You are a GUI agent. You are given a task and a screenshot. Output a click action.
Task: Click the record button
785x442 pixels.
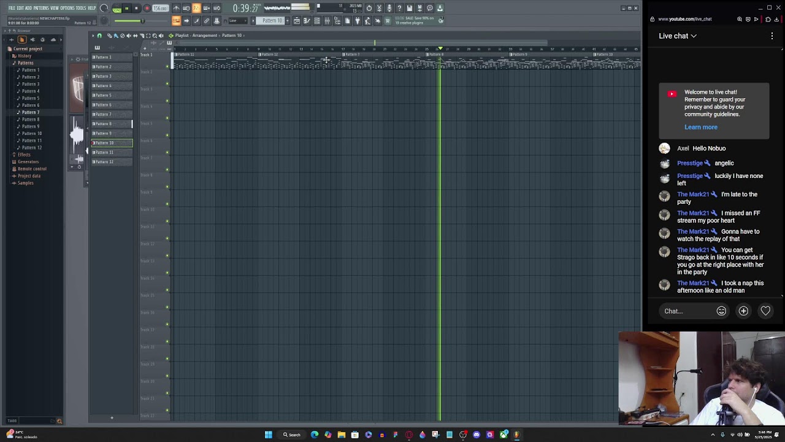147,8
